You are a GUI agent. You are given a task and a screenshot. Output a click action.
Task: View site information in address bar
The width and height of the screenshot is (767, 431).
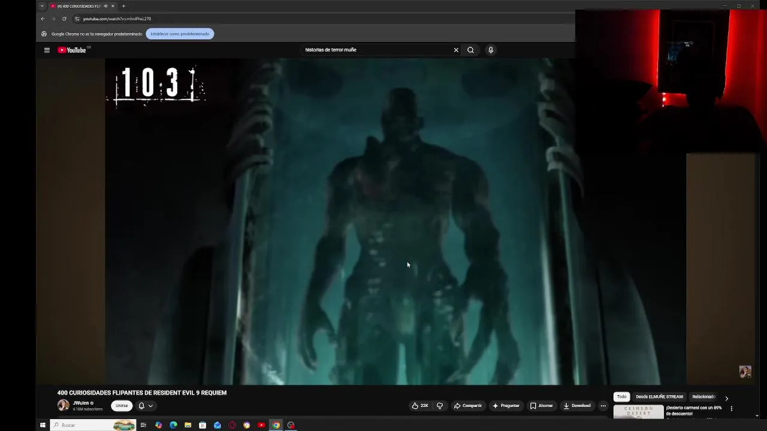pyautogui.click(x=77, y=19)
